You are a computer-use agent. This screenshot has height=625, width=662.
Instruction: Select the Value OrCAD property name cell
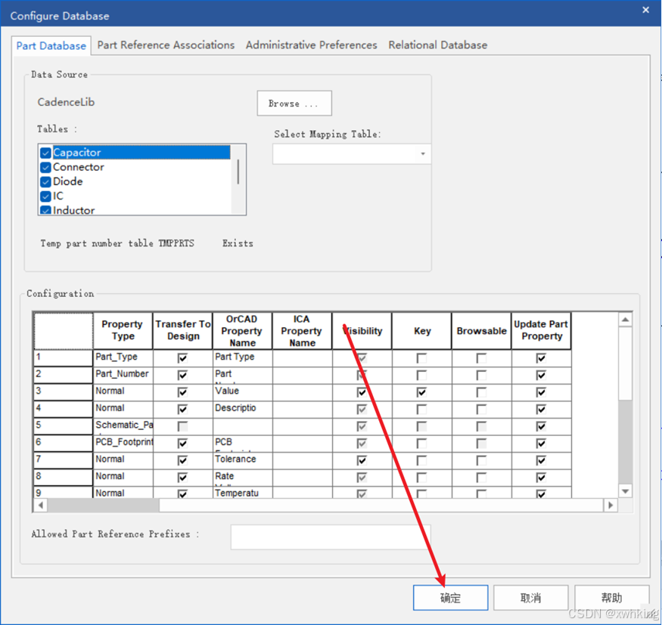point(242,392)
